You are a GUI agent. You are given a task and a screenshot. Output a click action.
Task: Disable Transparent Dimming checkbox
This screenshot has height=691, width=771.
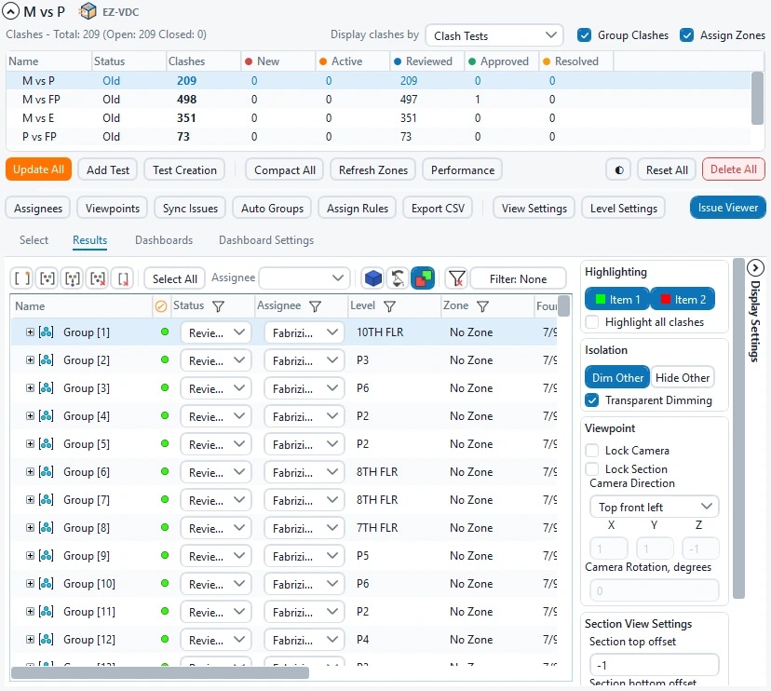(592, 400)
